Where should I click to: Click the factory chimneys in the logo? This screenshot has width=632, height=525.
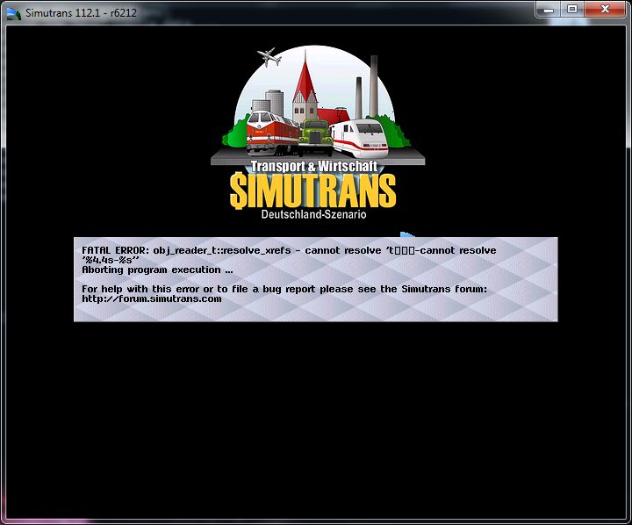(365, 86)
